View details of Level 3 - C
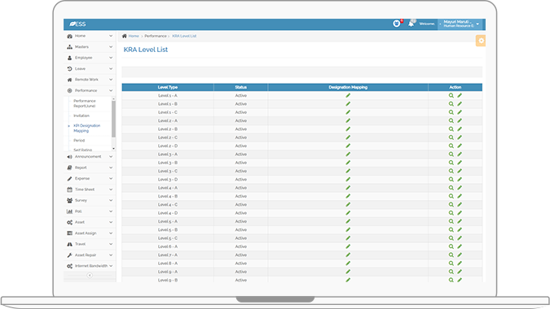550x309 pixels. click(451, 171)
